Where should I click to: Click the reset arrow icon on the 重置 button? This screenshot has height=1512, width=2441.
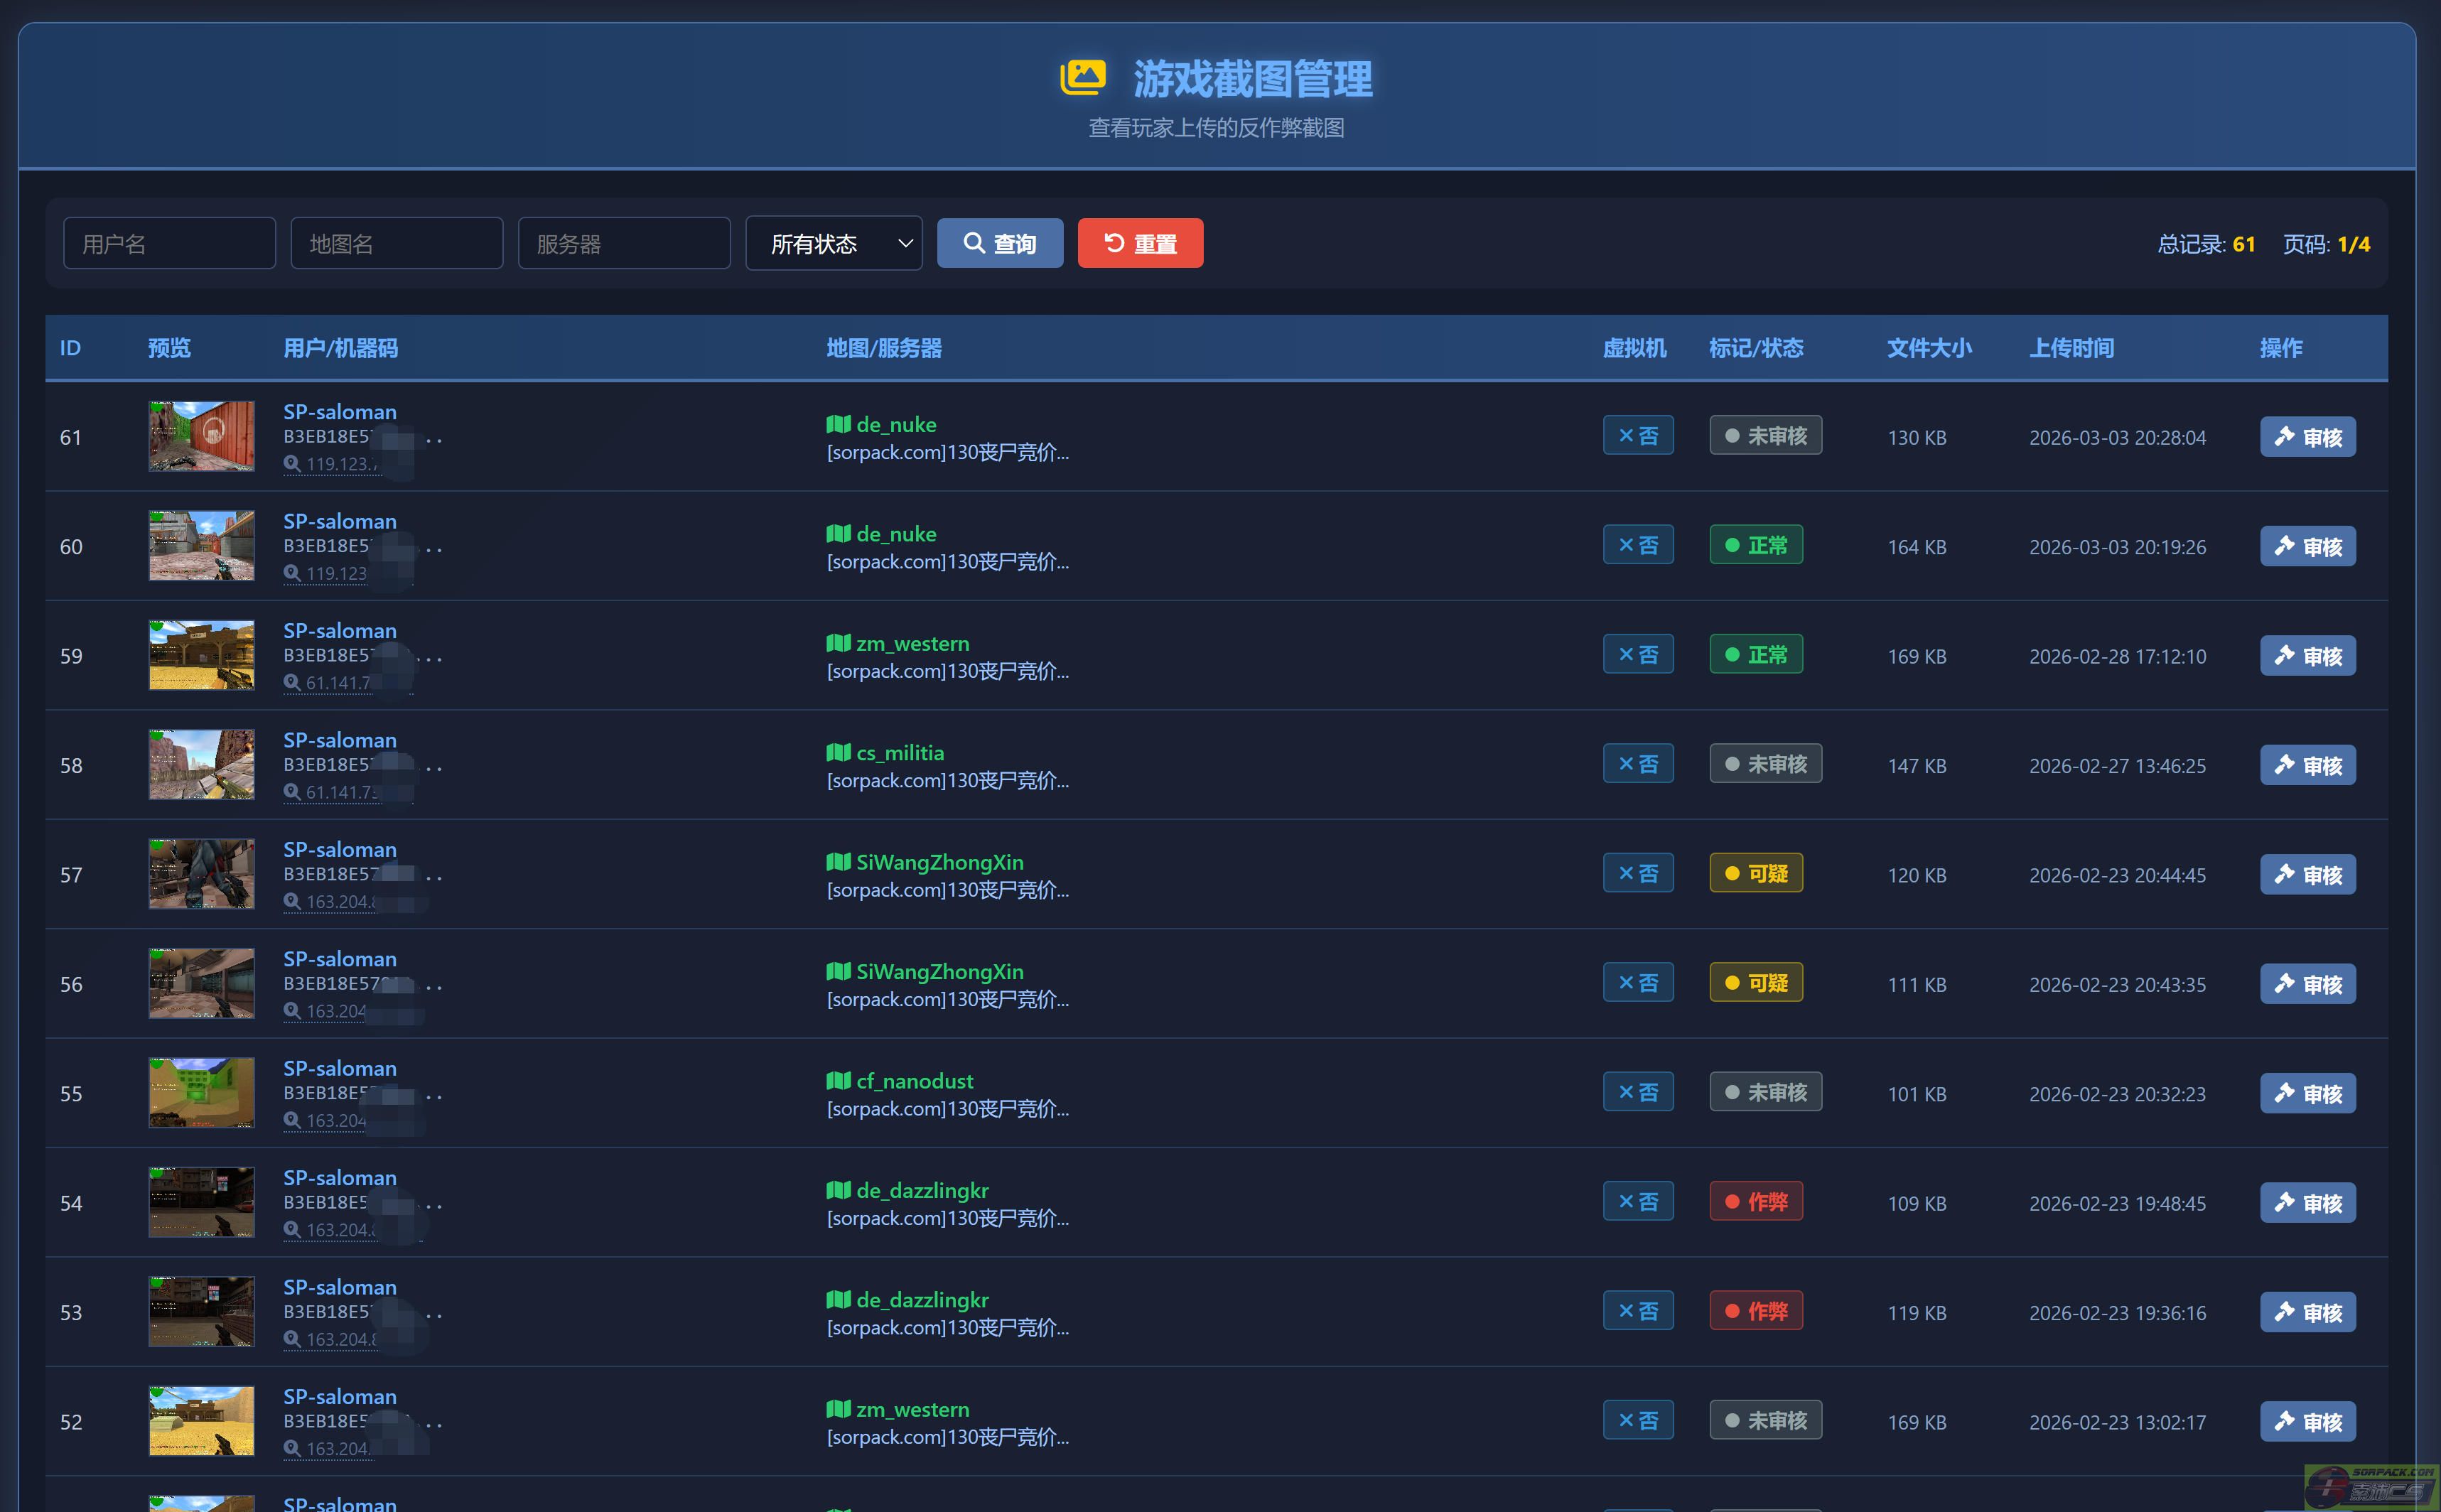coord(1114,243)
